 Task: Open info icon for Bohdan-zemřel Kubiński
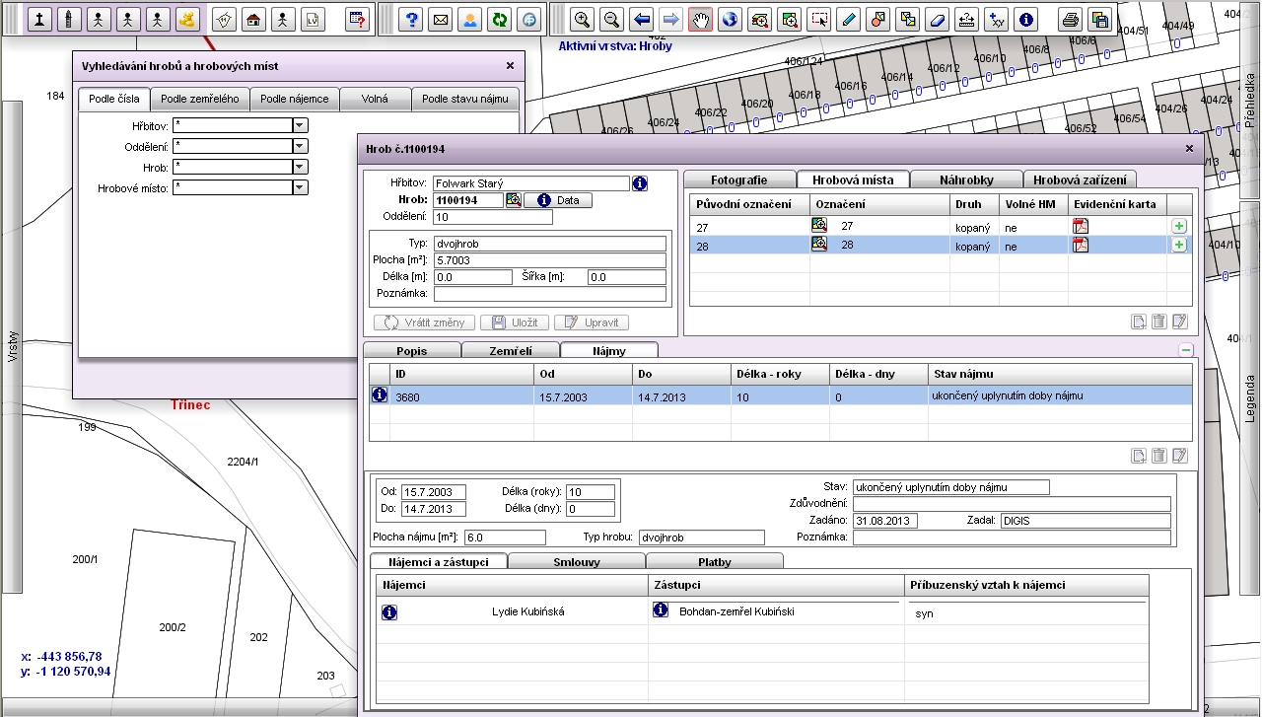click(661, 610)
